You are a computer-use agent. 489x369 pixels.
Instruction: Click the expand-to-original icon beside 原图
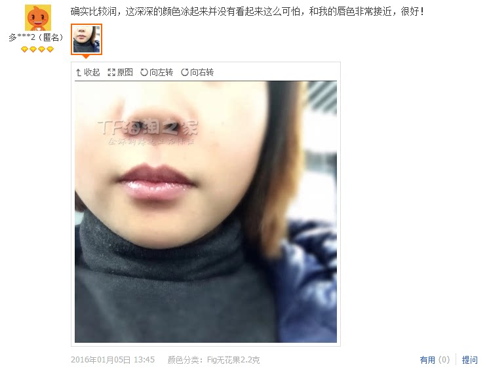tap(111, 72)
